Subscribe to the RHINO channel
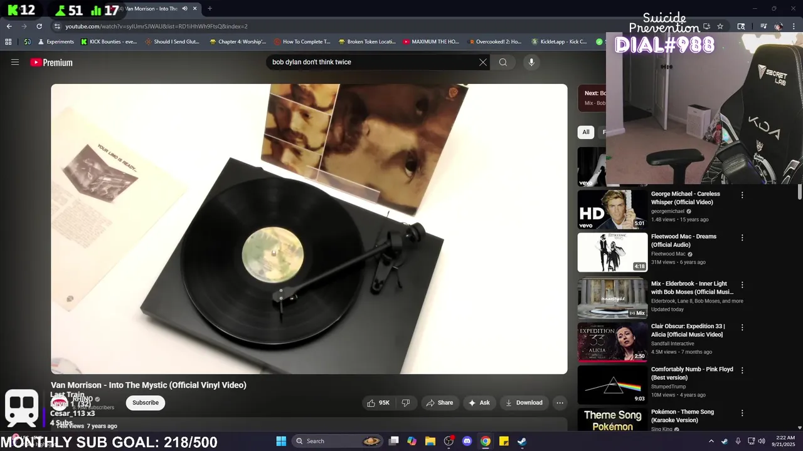Viewport: 803px width, 451px height. (x=146, y=403)
